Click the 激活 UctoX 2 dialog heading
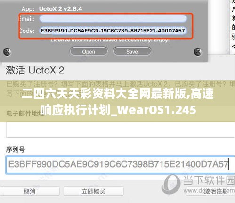 (35, 70)
